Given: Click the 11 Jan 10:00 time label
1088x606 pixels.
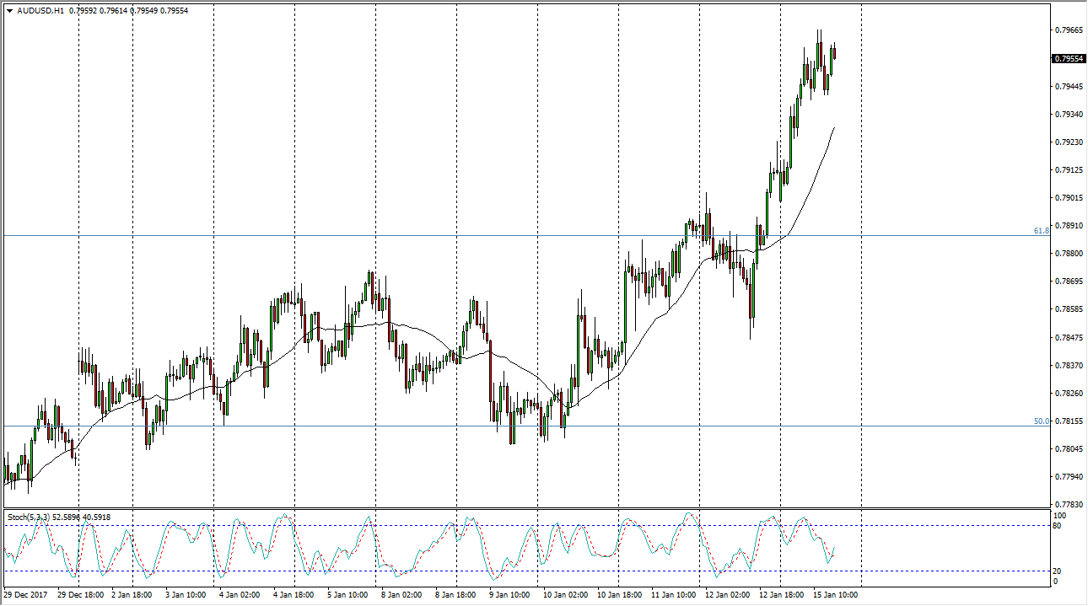Looking at the screenshot, I should coord(673,595).
